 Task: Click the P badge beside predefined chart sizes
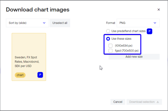click(x=150, y=31)
